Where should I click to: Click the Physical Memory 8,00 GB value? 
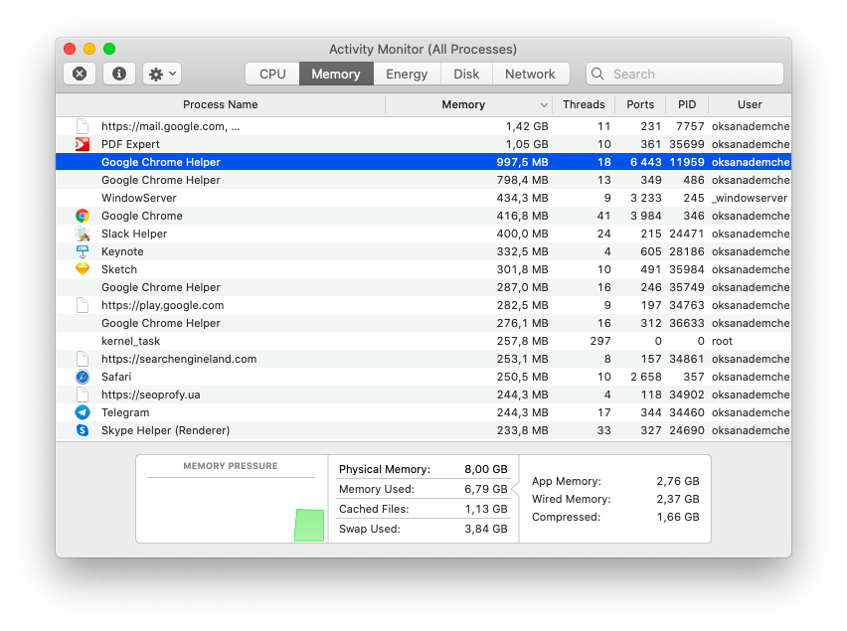coord(485,469)
